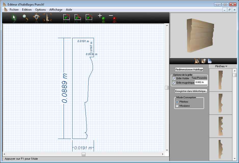Viewport: 239px width, 163px height.
Task: Click the vertical 0.0167 m dimension label
Action: tap(91, 47)
